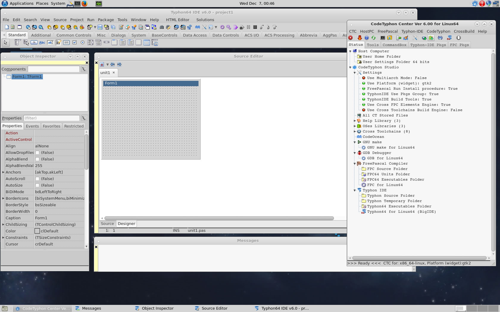500x312 pixels.
Task: Click the Typhon 64 icon in CodeTyphon Center toolbar
Action: pos(449,38)
